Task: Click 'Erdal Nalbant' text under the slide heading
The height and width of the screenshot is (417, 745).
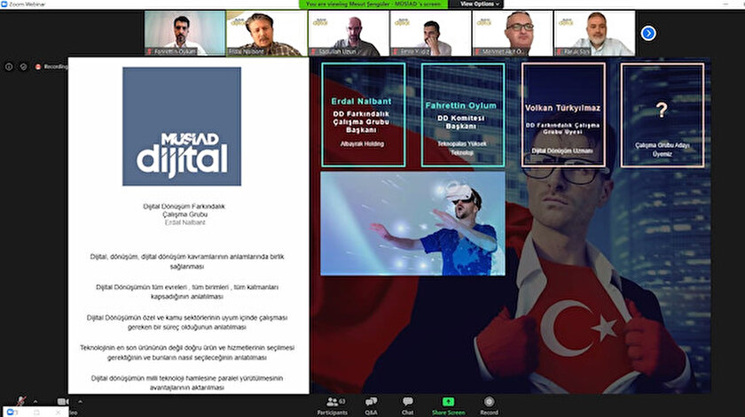Action: click(x=184, y=222)
